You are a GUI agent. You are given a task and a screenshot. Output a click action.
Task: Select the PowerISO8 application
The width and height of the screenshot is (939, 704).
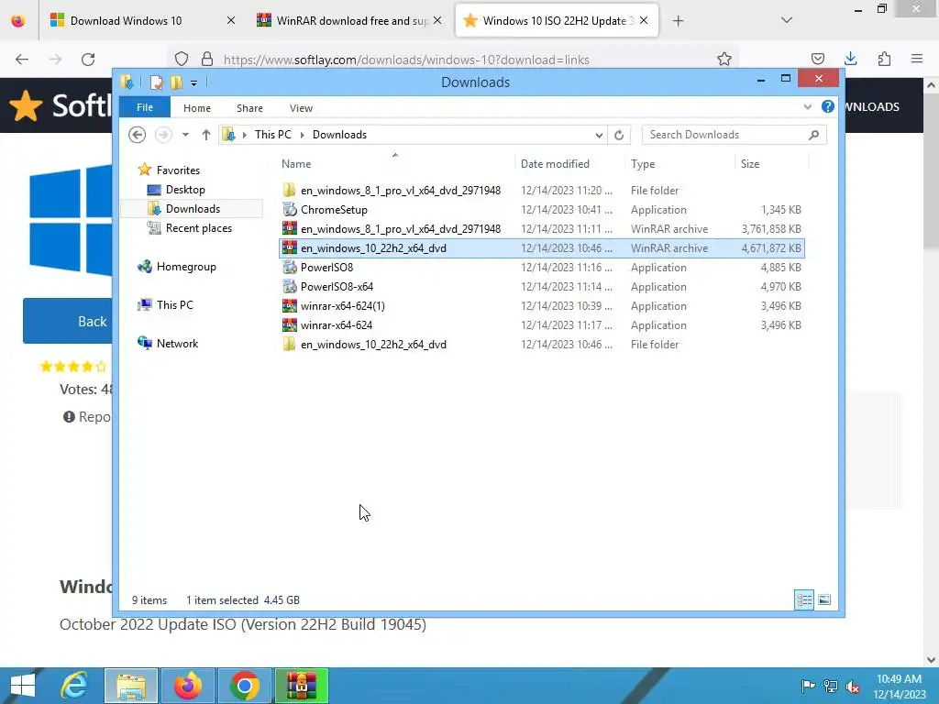[542, 268]
